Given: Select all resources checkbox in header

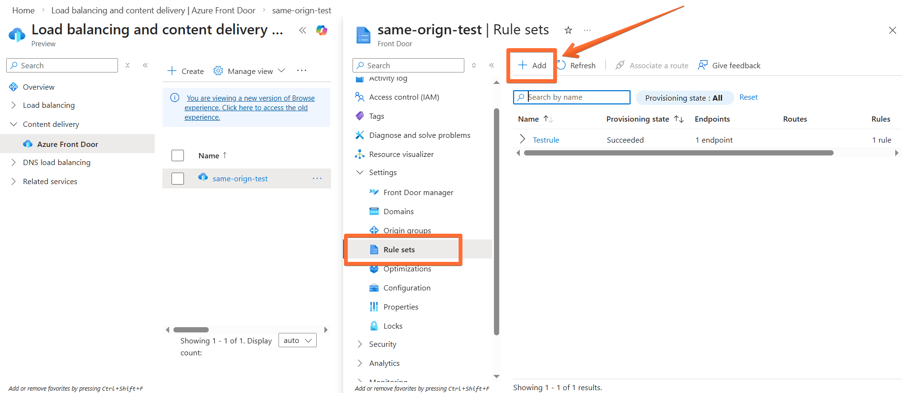Looking at the screenshot, I should pyautogui.click(x=178, y=155).
